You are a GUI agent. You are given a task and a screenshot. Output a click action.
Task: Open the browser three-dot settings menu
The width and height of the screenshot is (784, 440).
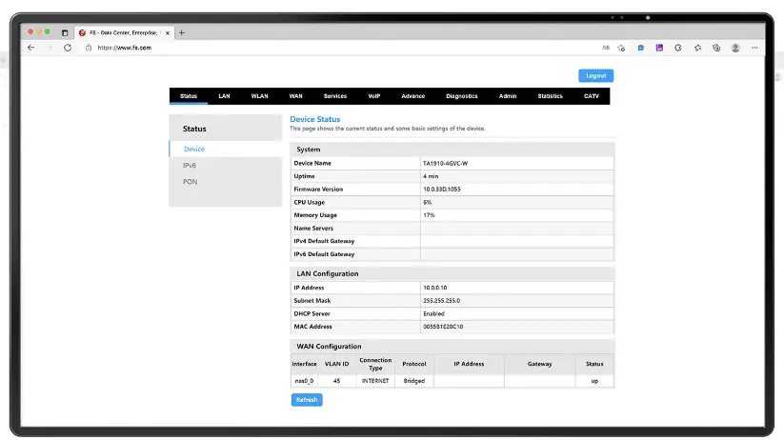coord(754,48)
